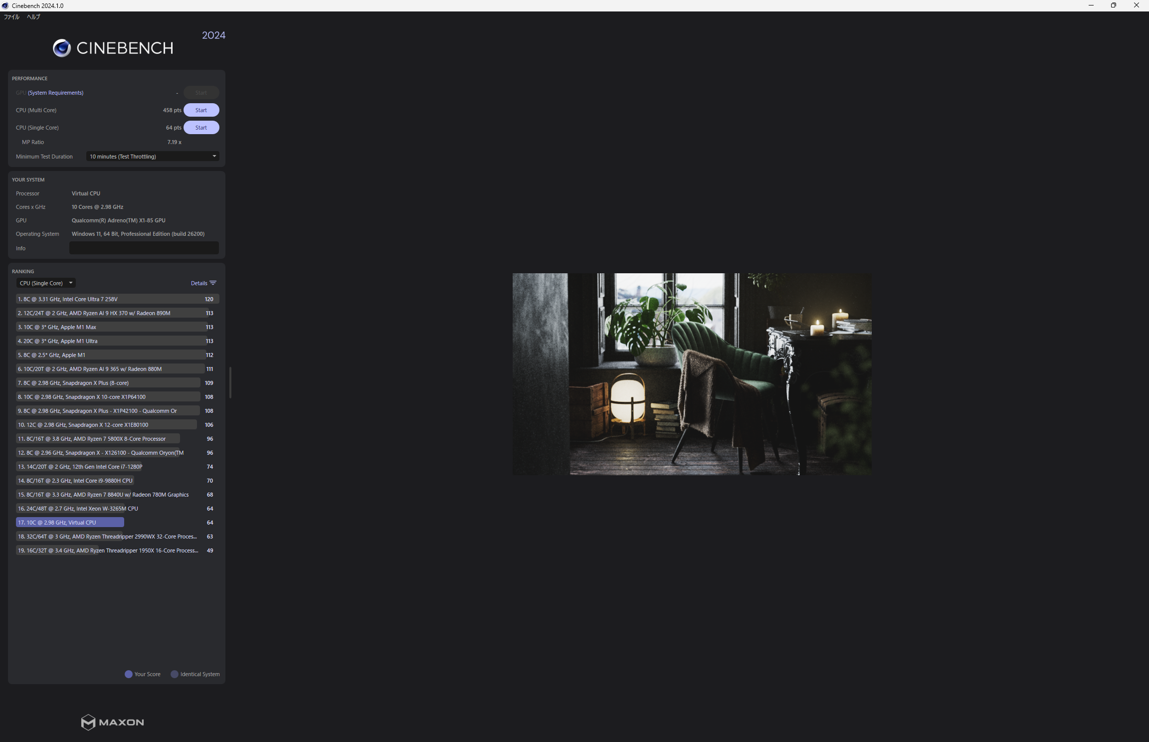
Task: Click the Cinebench sphere logo icon
Action: pos(62,48)
